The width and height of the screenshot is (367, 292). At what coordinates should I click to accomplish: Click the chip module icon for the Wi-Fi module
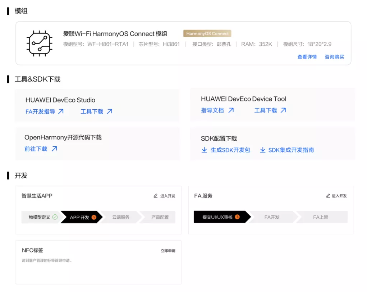40,44
